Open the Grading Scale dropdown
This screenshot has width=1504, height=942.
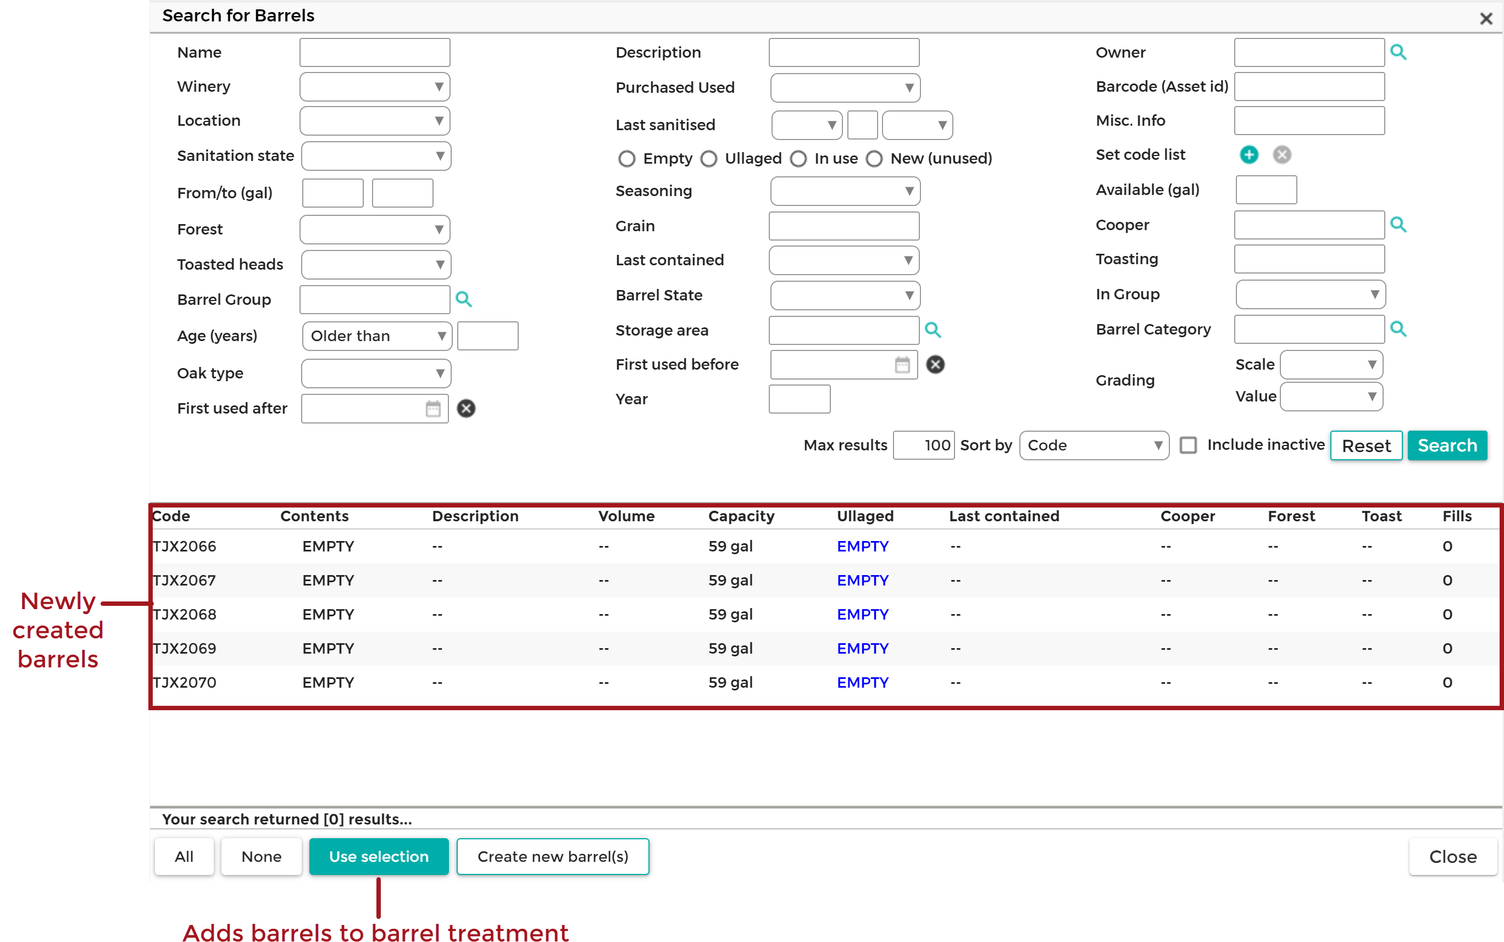click(x=1331, y=365)
